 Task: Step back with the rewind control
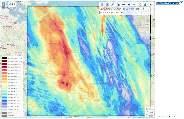point(162,117)
